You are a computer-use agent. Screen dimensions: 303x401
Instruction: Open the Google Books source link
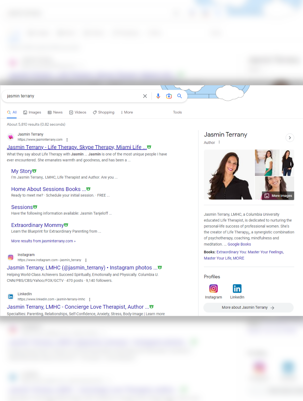tap(239, 244)
